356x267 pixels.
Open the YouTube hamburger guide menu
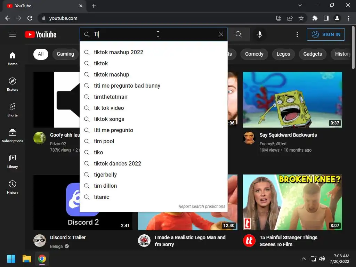coord(13,34)
